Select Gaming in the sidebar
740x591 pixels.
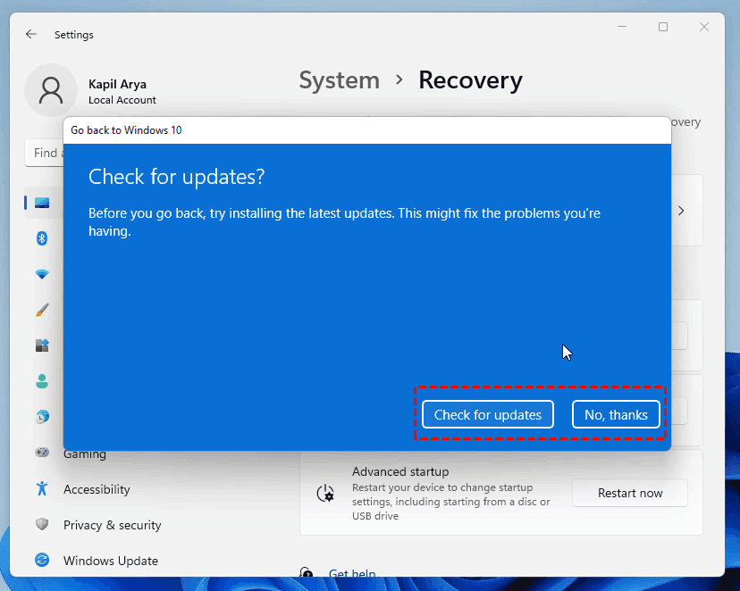pos(85,454)
